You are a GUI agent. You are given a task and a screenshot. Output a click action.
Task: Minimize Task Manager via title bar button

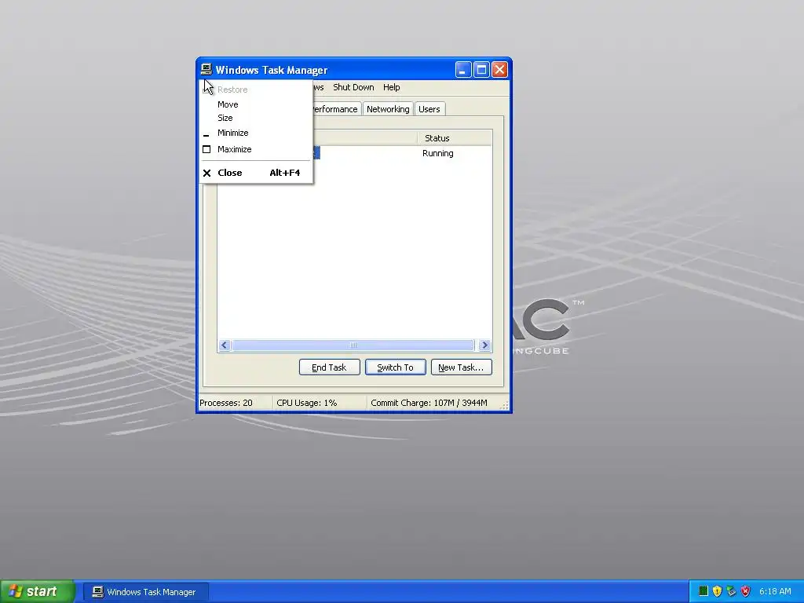[463, 70]
